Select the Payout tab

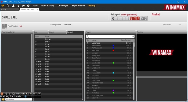[x=75, y=32]
